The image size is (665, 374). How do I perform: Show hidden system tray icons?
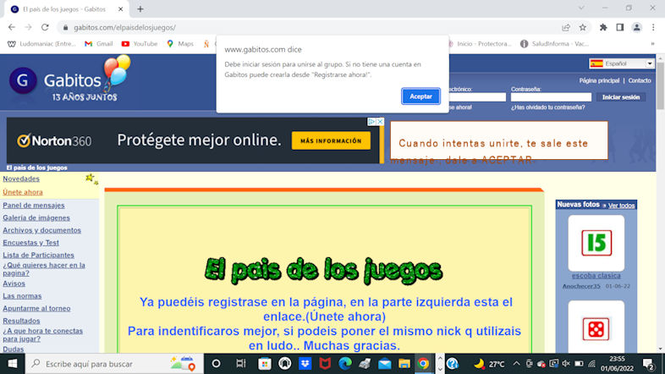(516, 363)
